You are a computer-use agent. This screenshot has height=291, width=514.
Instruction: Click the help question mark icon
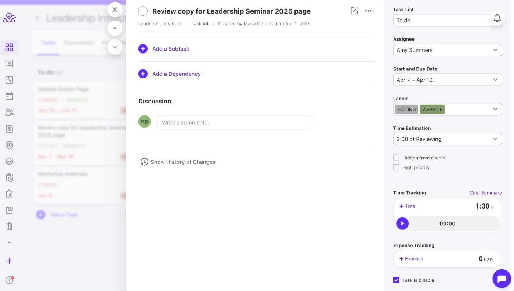(x=10, y=280)
